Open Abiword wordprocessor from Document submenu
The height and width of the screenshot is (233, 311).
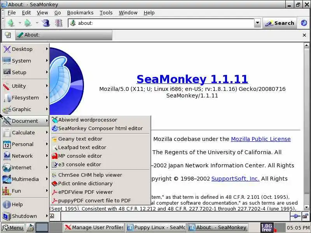point(101,120)
